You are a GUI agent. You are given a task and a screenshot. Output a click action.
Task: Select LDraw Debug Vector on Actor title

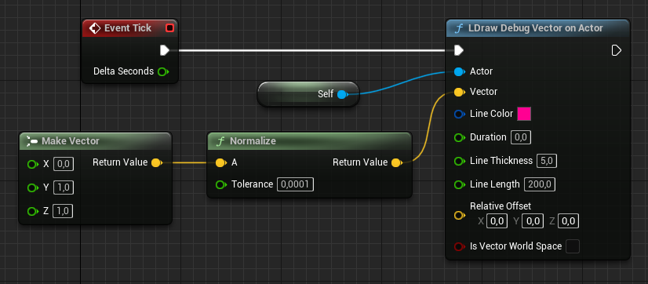tap(536, 28)
